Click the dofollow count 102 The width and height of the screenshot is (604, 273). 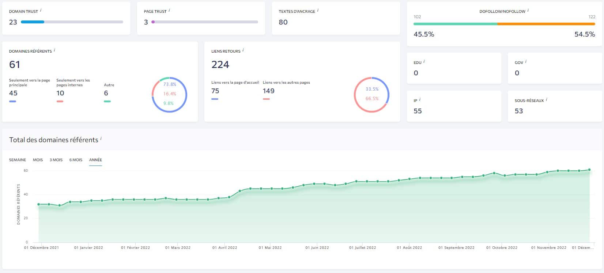pos(417,17)
